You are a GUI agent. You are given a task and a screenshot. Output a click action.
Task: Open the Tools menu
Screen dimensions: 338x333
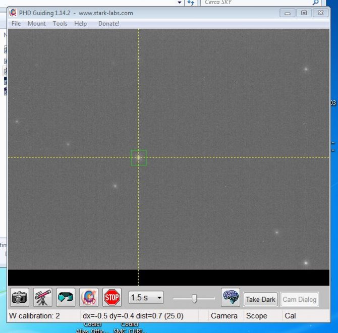point(60,24)
